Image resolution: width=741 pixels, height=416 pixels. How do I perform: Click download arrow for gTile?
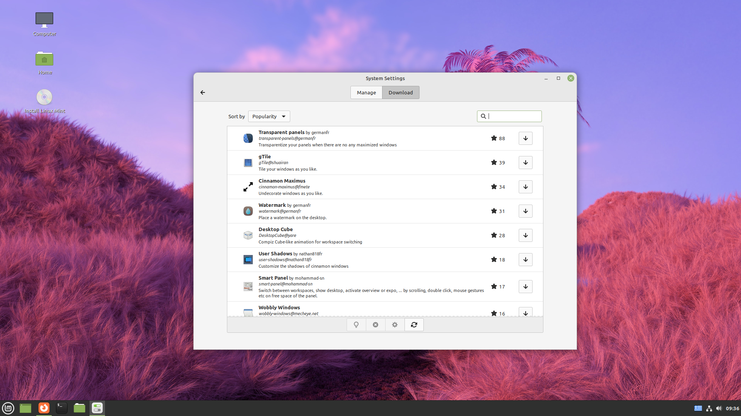point(525,163)
